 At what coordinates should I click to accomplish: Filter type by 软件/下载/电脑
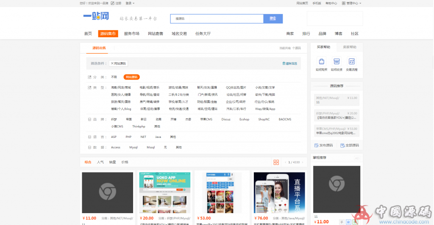click(x=265, y=95)
